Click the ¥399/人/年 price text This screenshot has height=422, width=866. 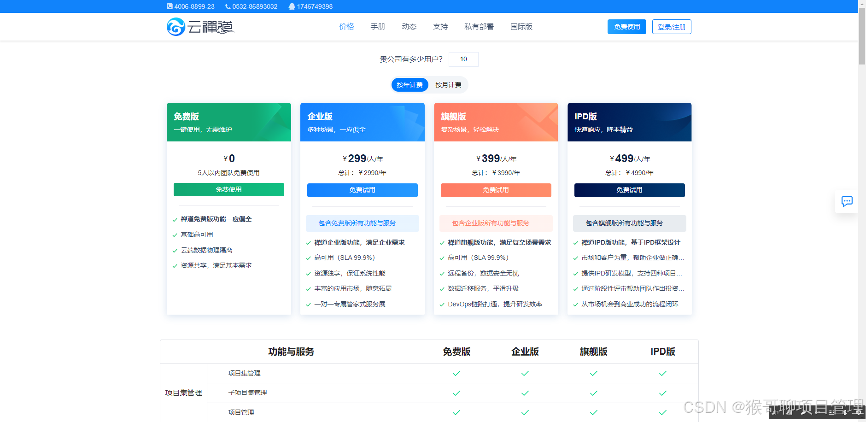tap(496, 158)
